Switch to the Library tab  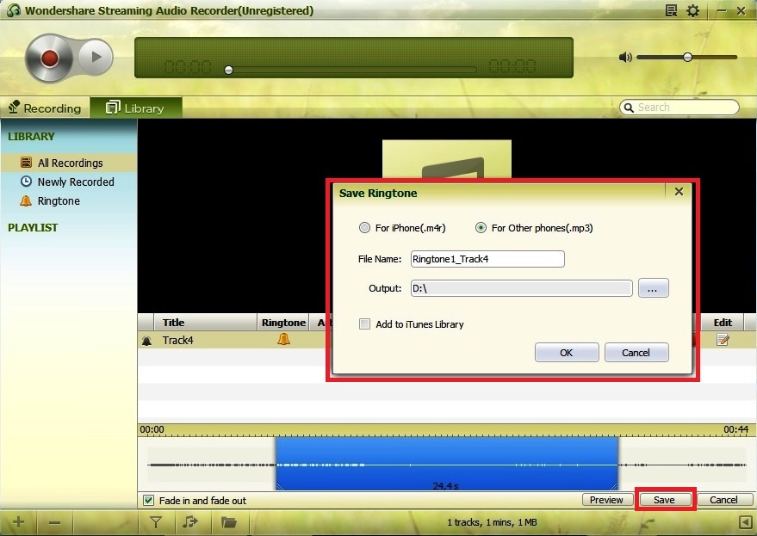click(x=136, y=108)
